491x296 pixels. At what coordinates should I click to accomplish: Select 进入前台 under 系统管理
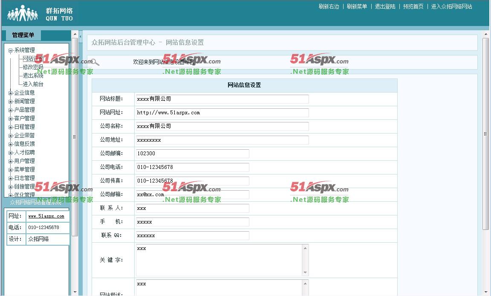(x=33, y=84)
